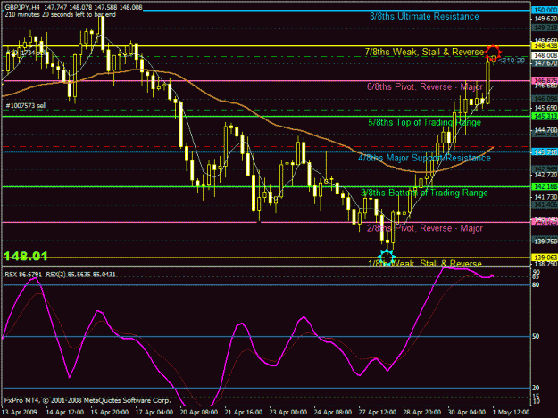The height and width of the screenshot is (418, 558).
Task: Click the 139.750 price axis value
Action: coord(546,242)
